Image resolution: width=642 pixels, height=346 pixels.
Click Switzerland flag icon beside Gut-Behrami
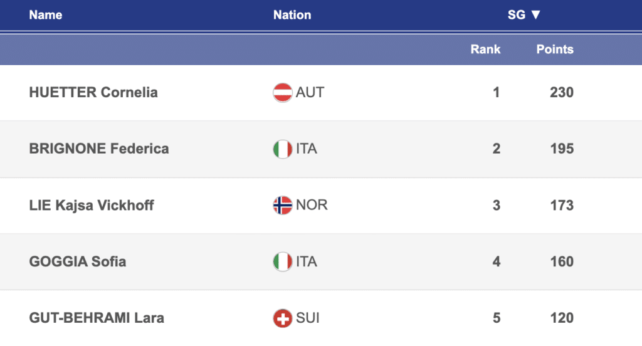(283, 318)
